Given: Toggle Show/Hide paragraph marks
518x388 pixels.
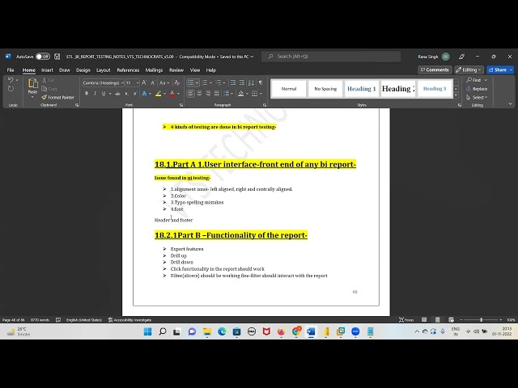Looking at the screenshot, I should 261,82.
